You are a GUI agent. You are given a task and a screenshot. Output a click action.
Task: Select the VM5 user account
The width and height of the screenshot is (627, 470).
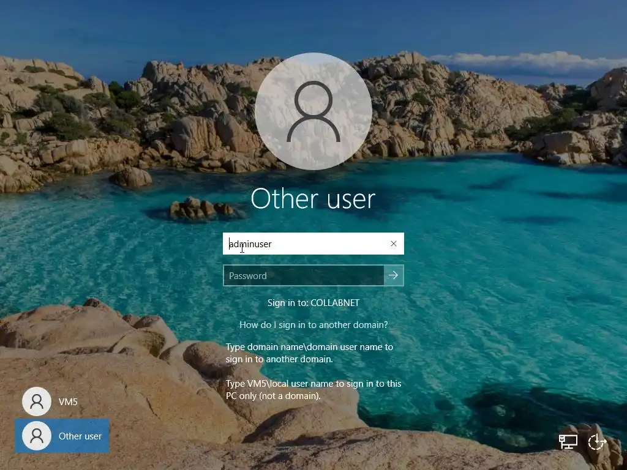click(50, 401)
